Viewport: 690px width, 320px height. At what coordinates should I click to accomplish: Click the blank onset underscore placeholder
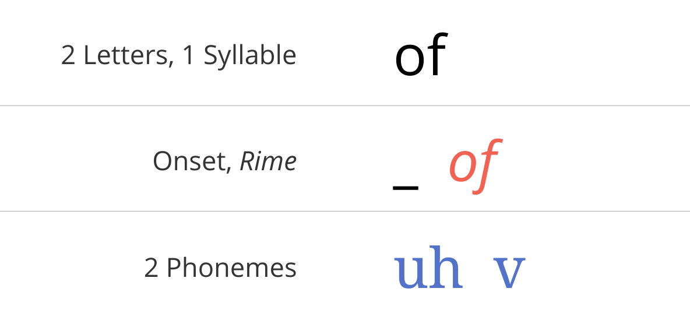tap(405, 189)
